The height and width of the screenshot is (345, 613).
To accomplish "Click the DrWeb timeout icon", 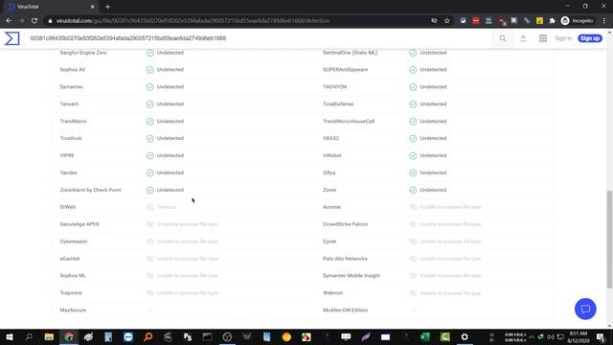I will 149,207.
